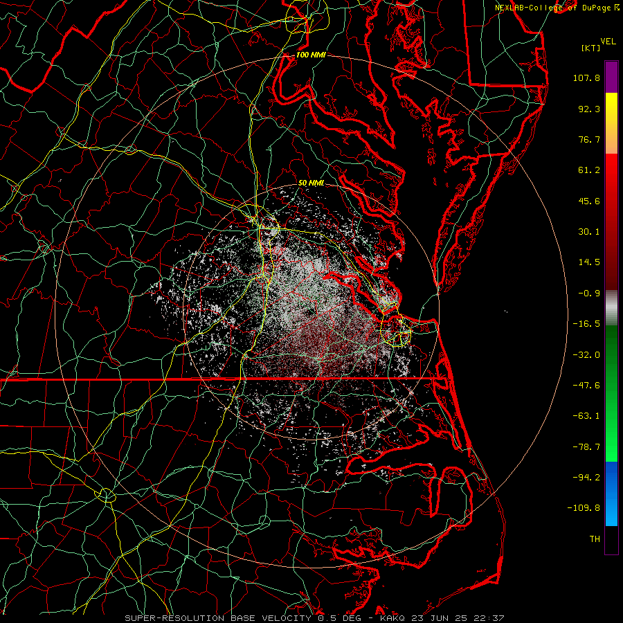Click the 92.3 velocity legend value
This screenshot has width=623, height=623.
589,109
